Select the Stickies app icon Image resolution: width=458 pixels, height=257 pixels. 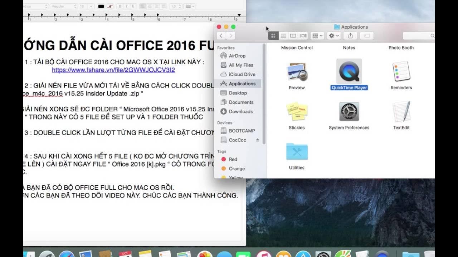(297, 112)
